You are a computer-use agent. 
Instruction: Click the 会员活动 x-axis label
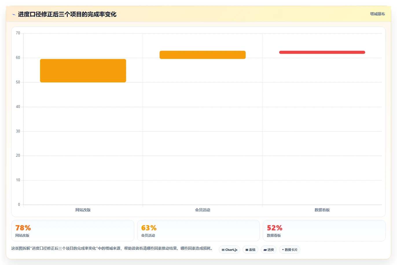[x=203, y=210]
